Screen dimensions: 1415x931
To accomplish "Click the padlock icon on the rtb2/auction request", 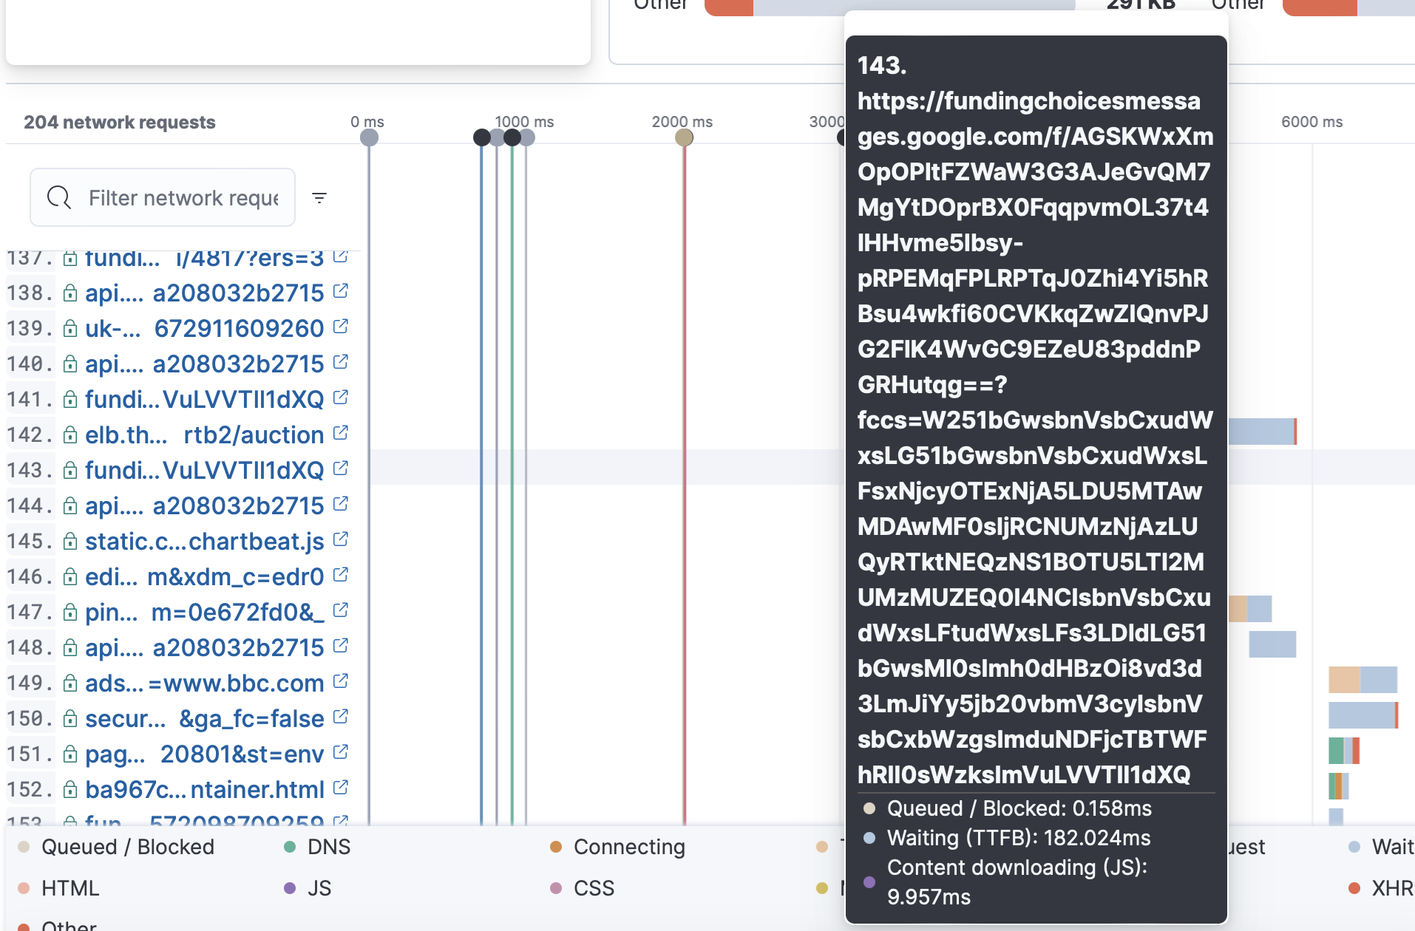I will pyautogui.click(x=69, y=434).
